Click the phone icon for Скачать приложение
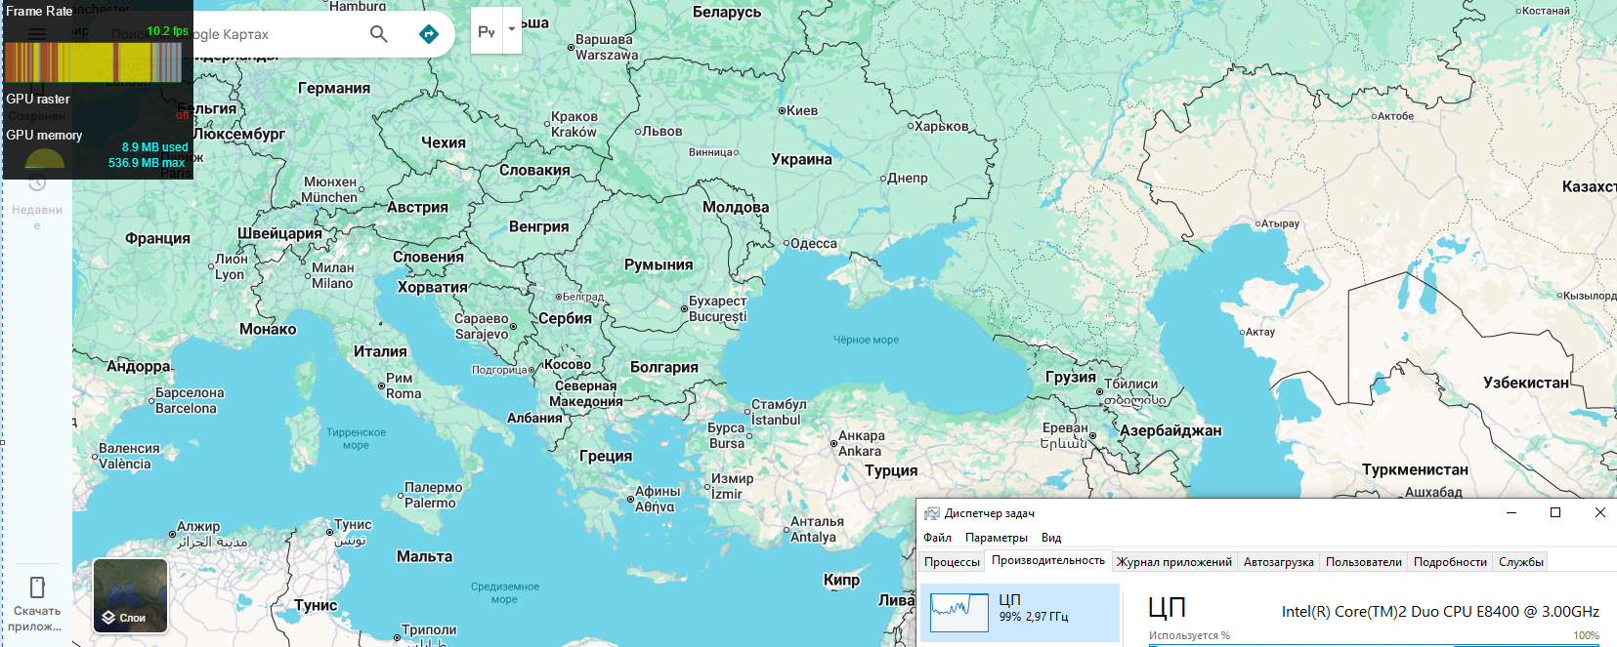Image resolution: width=1617 pixels, height=647 pixels. tap(37, 587)
